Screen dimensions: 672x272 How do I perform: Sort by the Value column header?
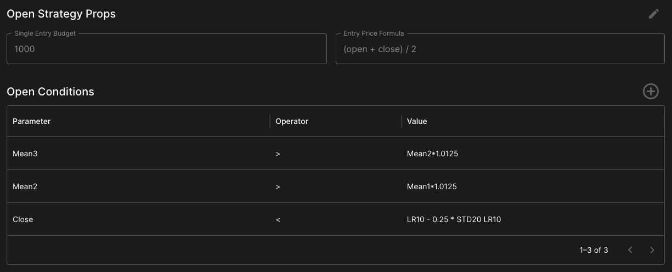pos(417,121)
